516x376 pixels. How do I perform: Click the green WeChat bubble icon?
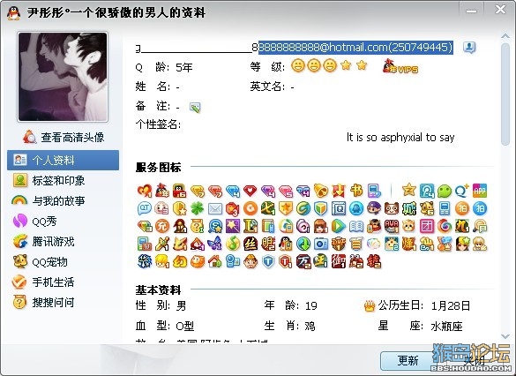445,191
